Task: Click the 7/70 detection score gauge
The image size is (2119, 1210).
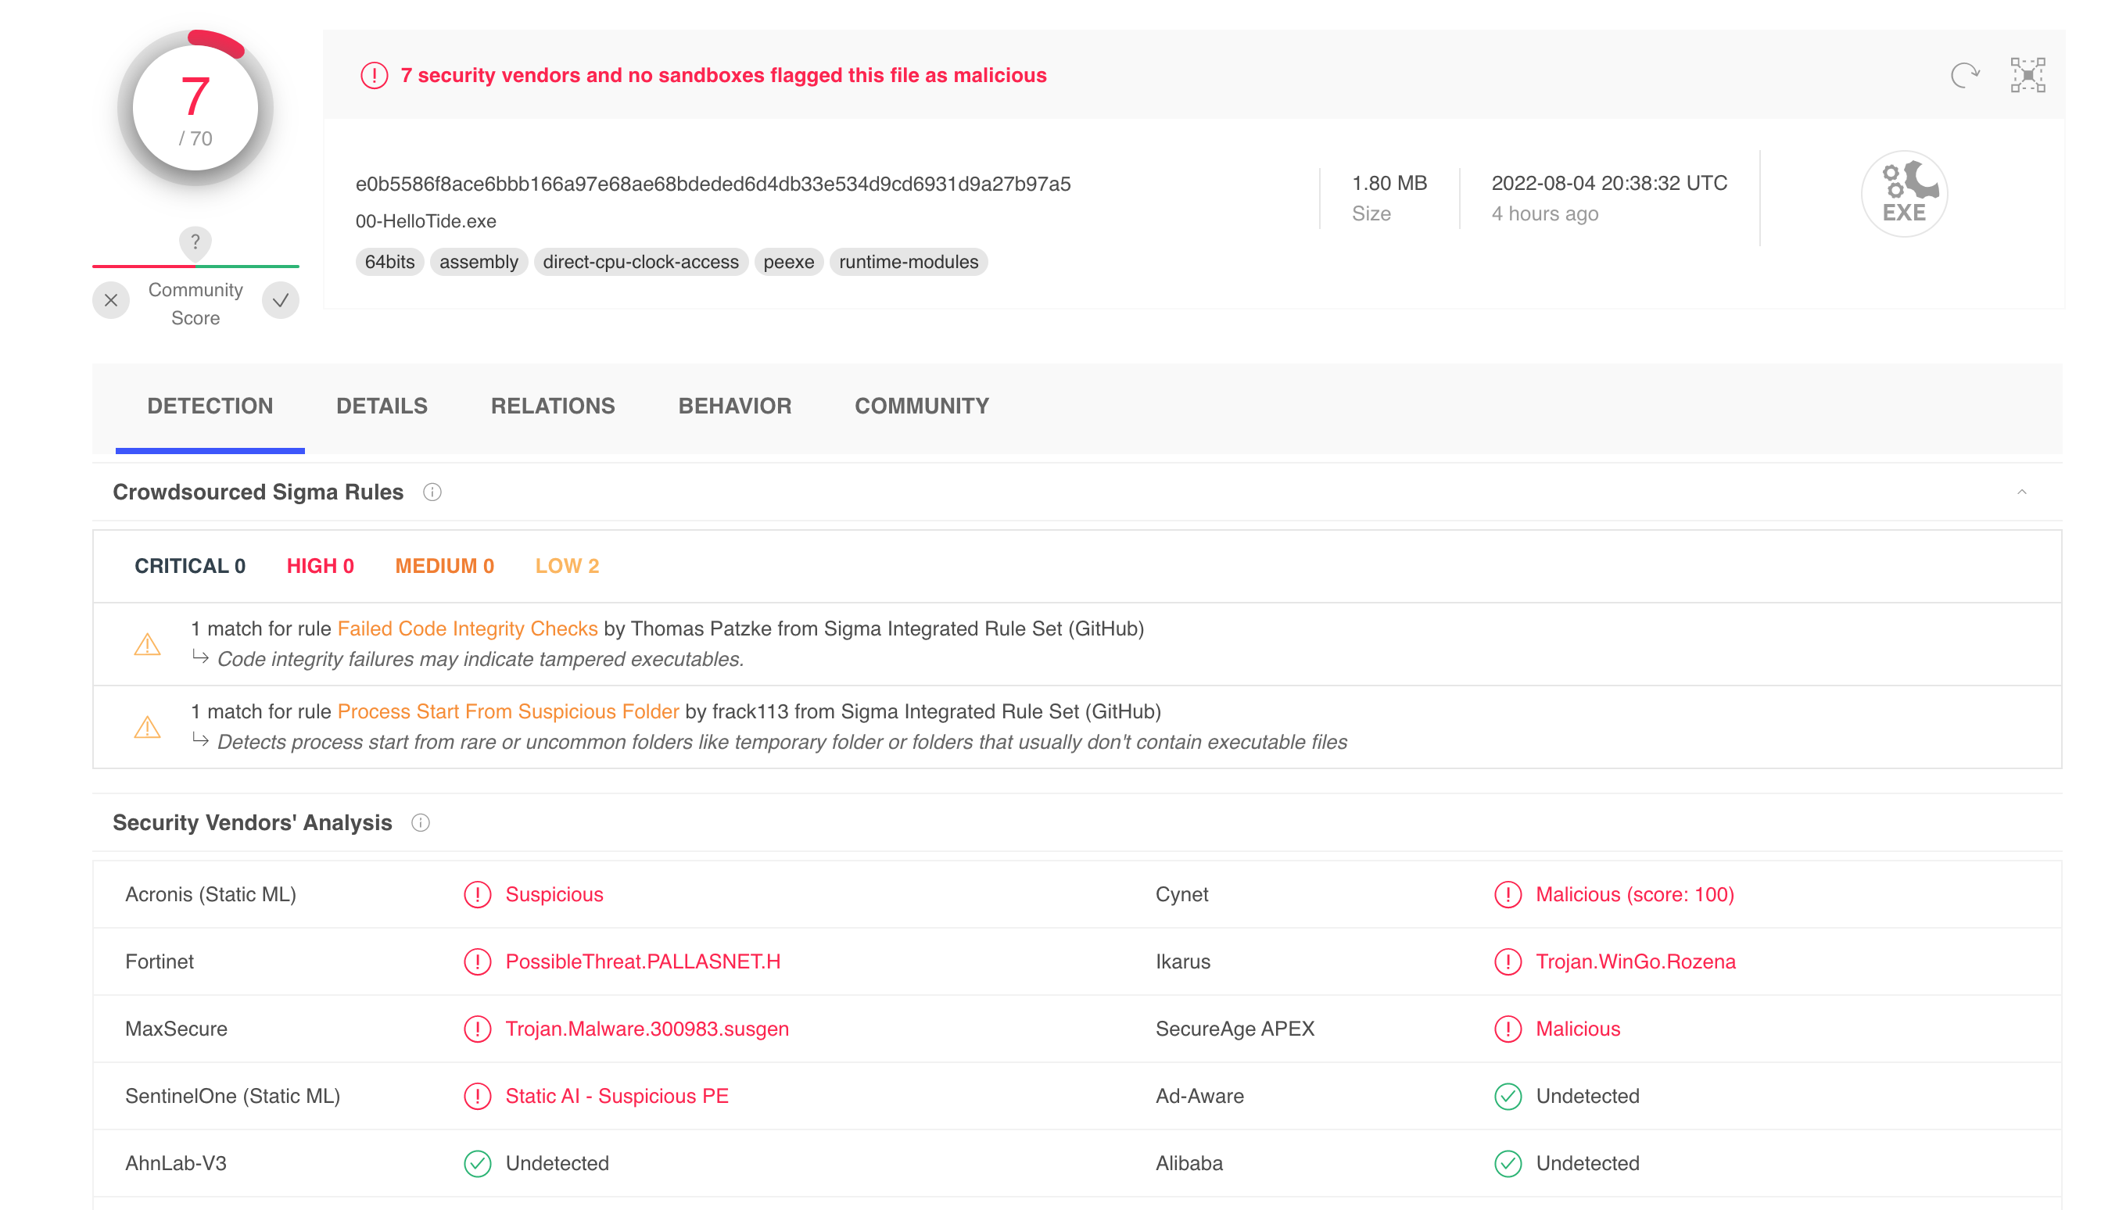Action: click(195, 109)
